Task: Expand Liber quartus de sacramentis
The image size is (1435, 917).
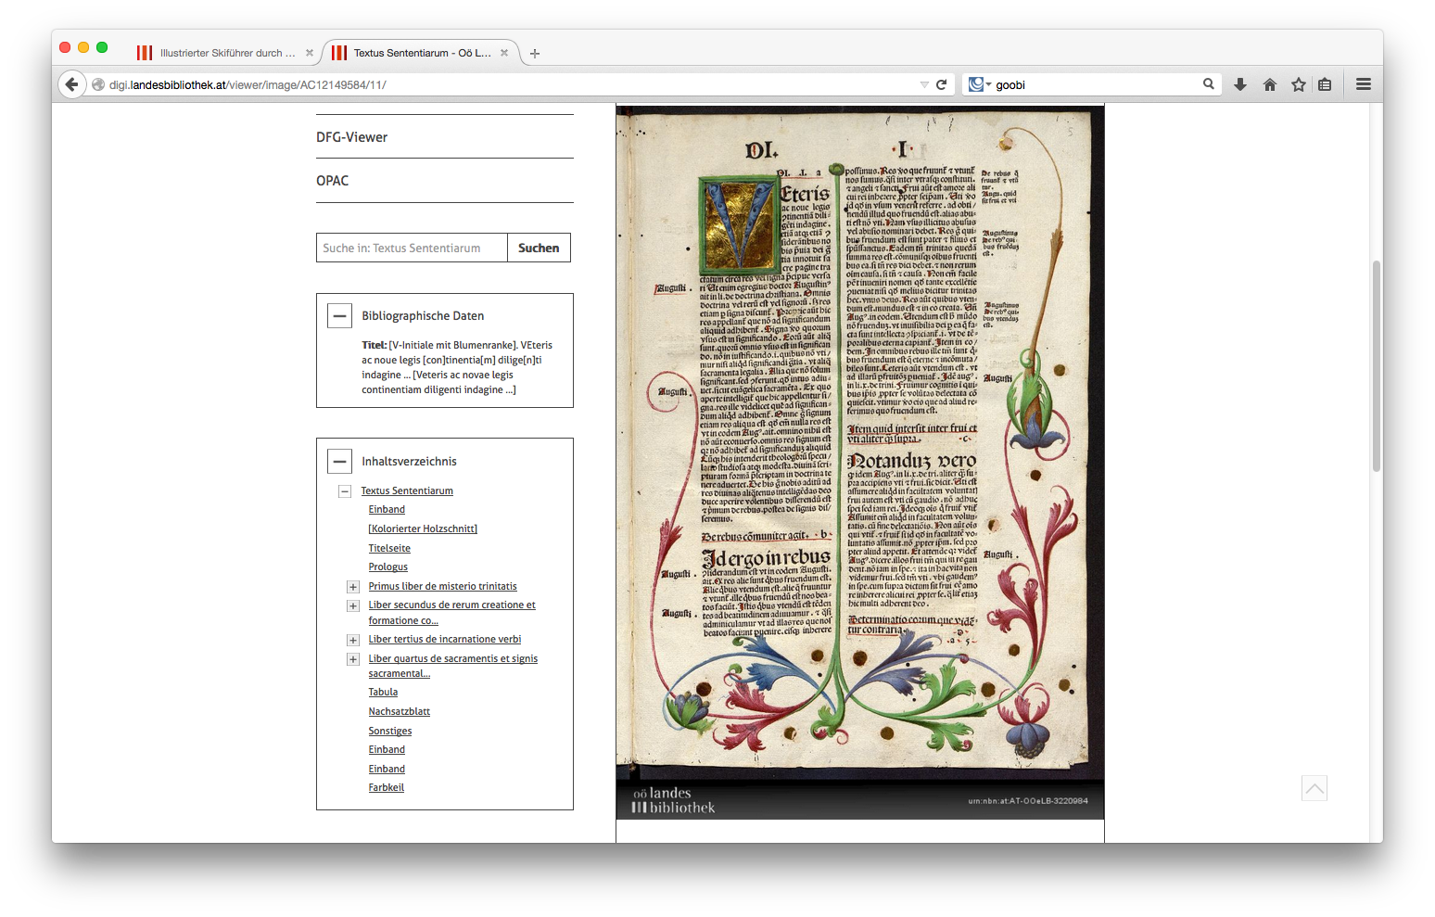Action: pyautogui.click(x=353, y=659)
